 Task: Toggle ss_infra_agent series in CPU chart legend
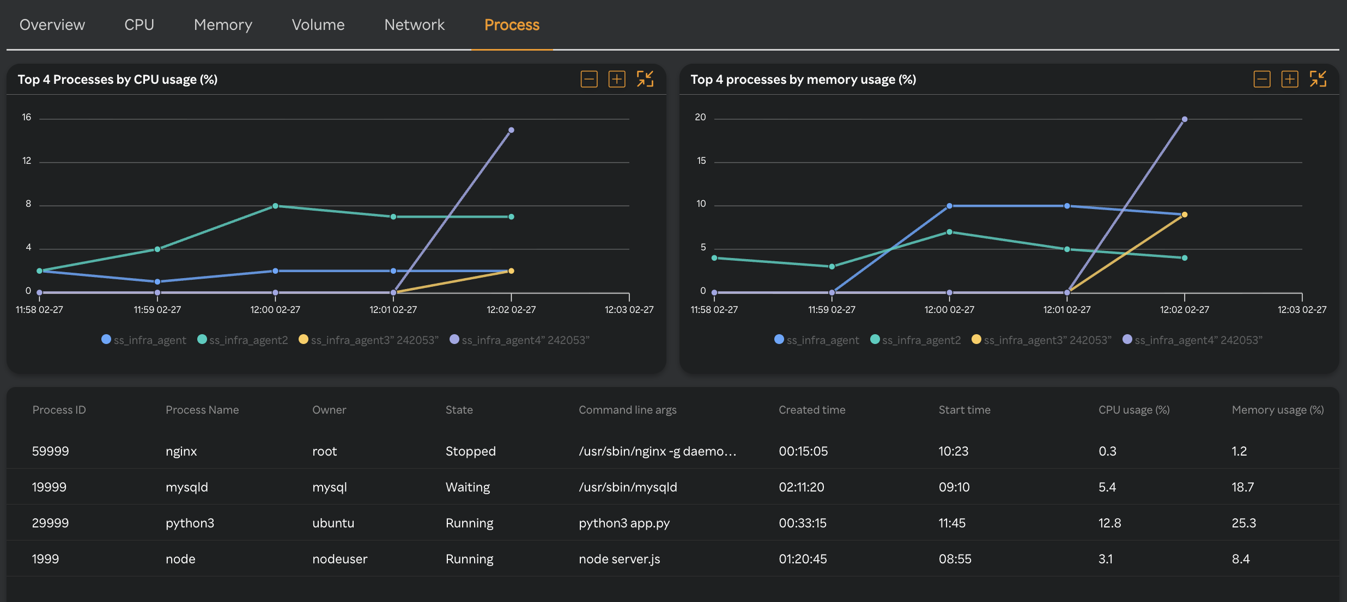pyautogui.click(x=144, y=340)
